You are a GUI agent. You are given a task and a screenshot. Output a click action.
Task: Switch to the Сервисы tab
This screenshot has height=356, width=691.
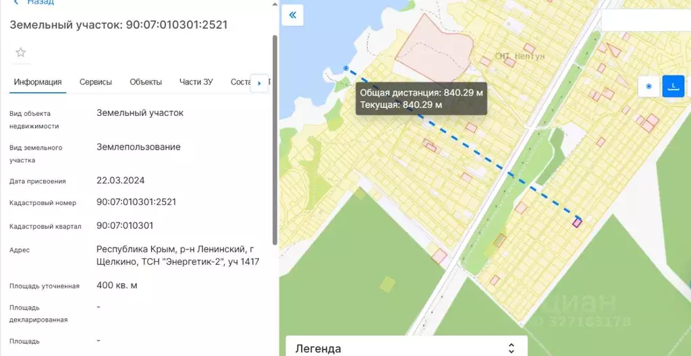pos(96,82)
